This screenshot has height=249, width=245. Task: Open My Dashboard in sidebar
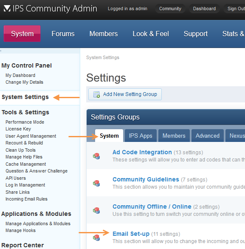pos(20,75)
